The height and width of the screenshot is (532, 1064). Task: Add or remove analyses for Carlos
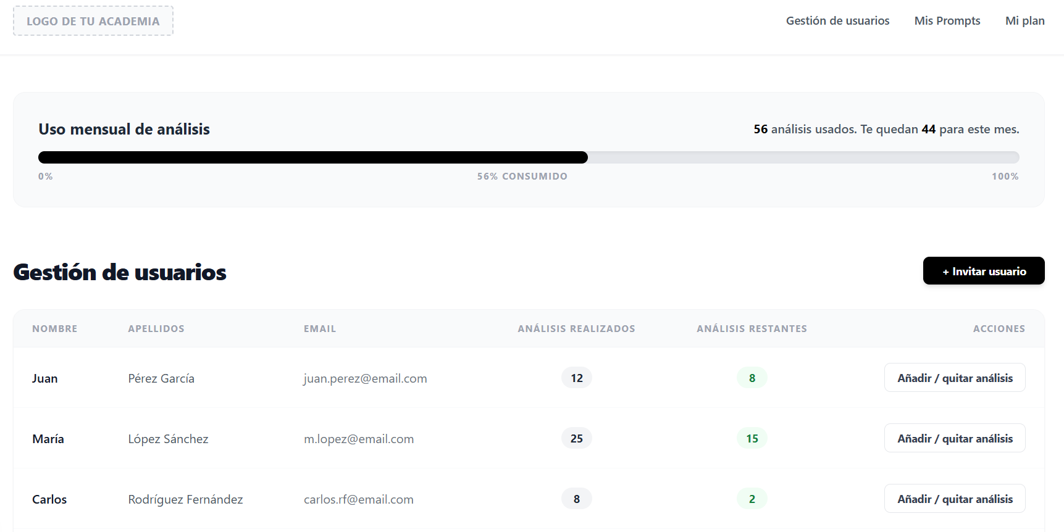955,499
